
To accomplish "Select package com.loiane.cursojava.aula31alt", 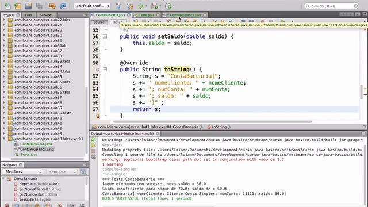I will 40,45.
